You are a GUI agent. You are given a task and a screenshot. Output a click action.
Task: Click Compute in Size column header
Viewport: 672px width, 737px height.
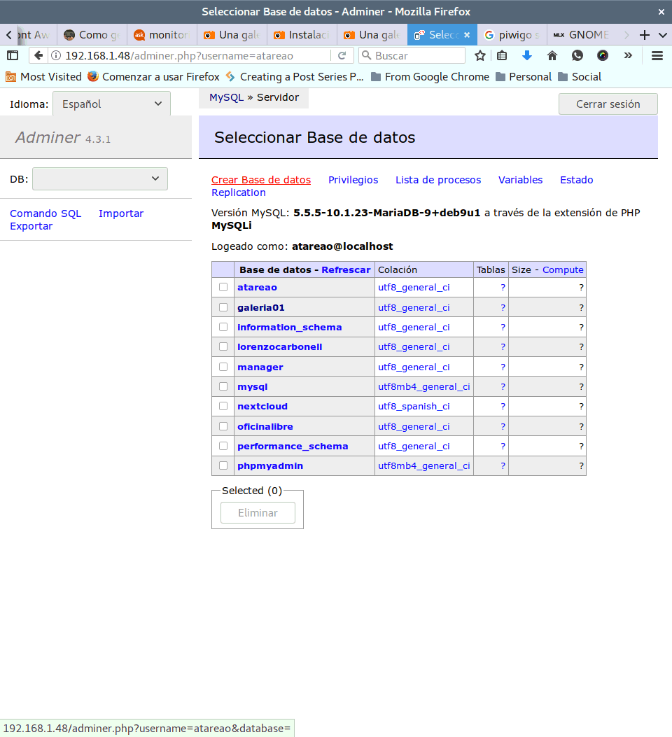pyautogui.click(x=563, y=269)
